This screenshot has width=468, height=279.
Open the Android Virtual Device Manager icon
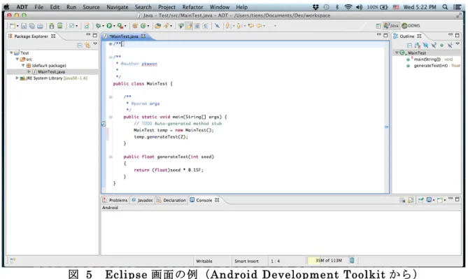point(60,26)
